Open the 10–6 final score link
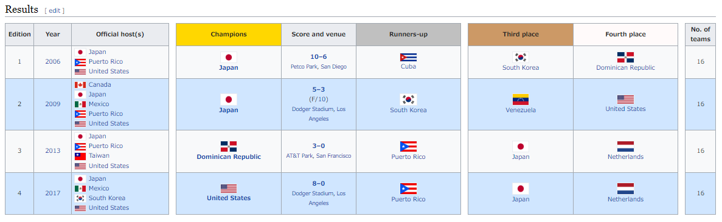The height and width of the screenshot is (222, 722). [318, 57]
